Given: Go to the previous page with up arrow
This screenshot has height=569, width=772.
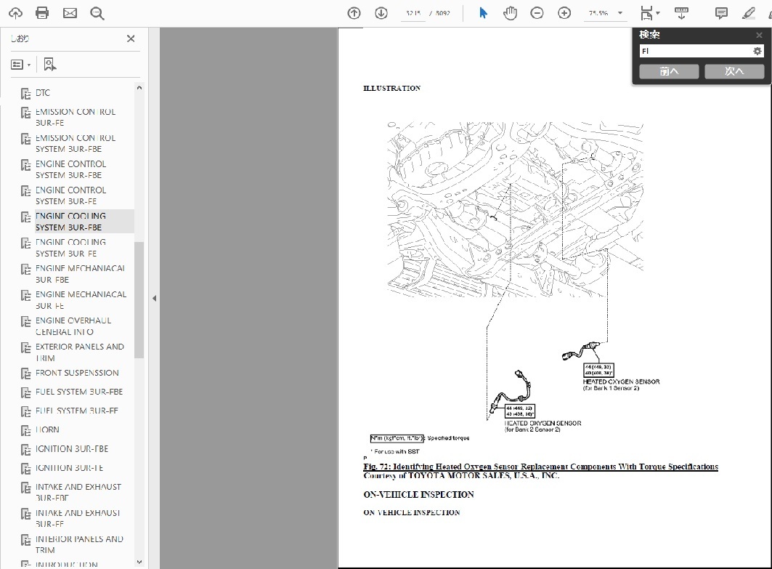Looking at the screenshot, I should coord(354,13).
